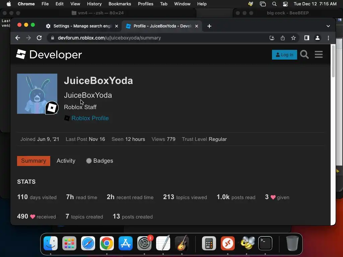This screenshot has width=343, height=257.
Task: Close the Profile - JuiceBoxYoda tab
Action: coord(196,26)
